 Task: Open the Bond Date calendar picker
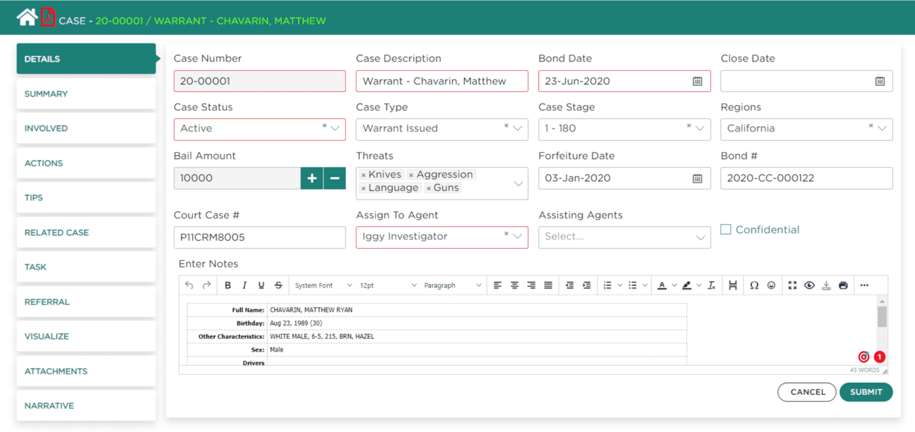click(x=697, y=81)
